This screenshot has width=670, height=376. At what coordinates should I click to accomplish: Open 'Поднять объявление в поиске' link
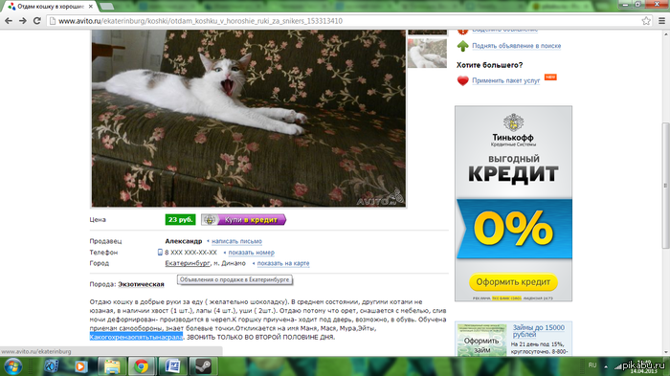pyautogui.click(x=516, y=46)
